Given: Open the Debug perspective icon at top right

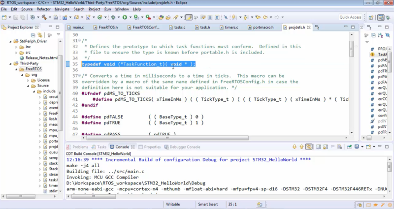Looking at the screenshot, I should (x=387, y=17).
